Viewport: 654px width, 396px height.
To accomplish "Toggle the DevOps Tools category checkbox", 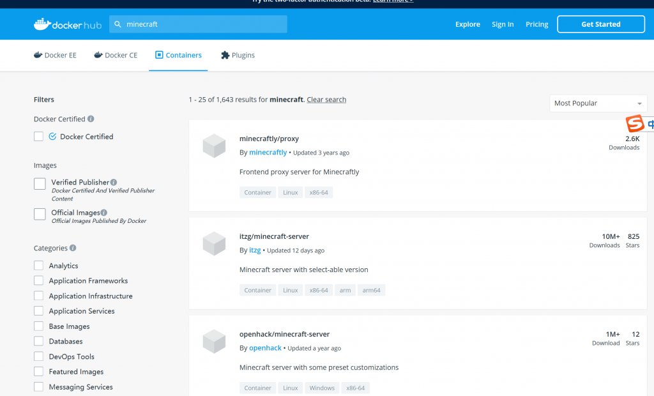I will pyautogui.click(x=39, y=357).
